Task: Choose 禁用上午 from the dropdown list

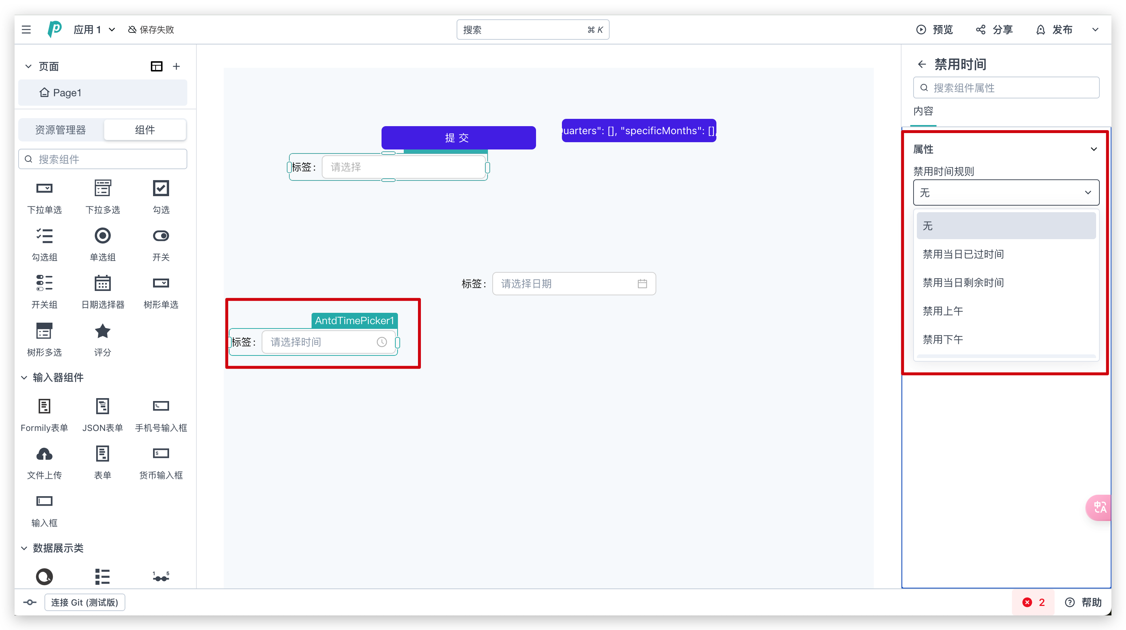Action: point(943,311)
